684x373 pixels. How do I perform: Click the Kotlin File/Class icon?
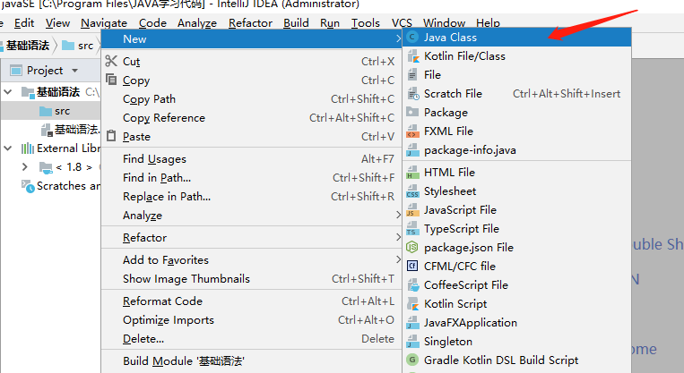click(x=412, y=56)
